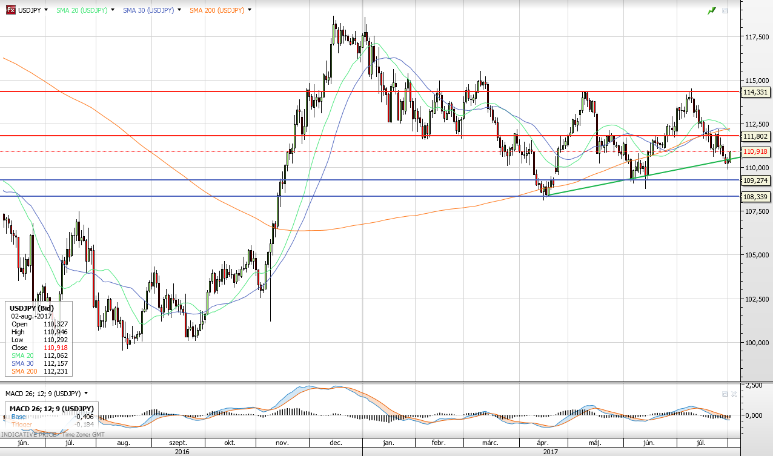773x456 pixels.
Task: Click the 'márc.' month on time axis
Action: pyautogui.click(x=489, y=443)
